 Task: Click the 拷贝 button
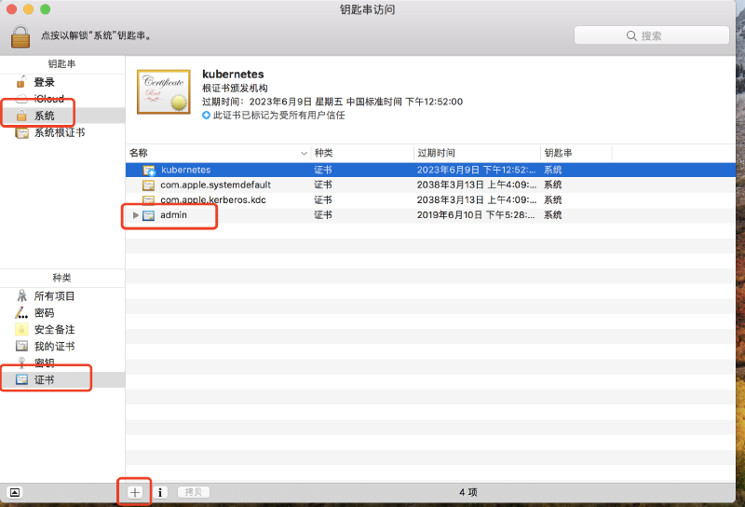coord(194,492)
